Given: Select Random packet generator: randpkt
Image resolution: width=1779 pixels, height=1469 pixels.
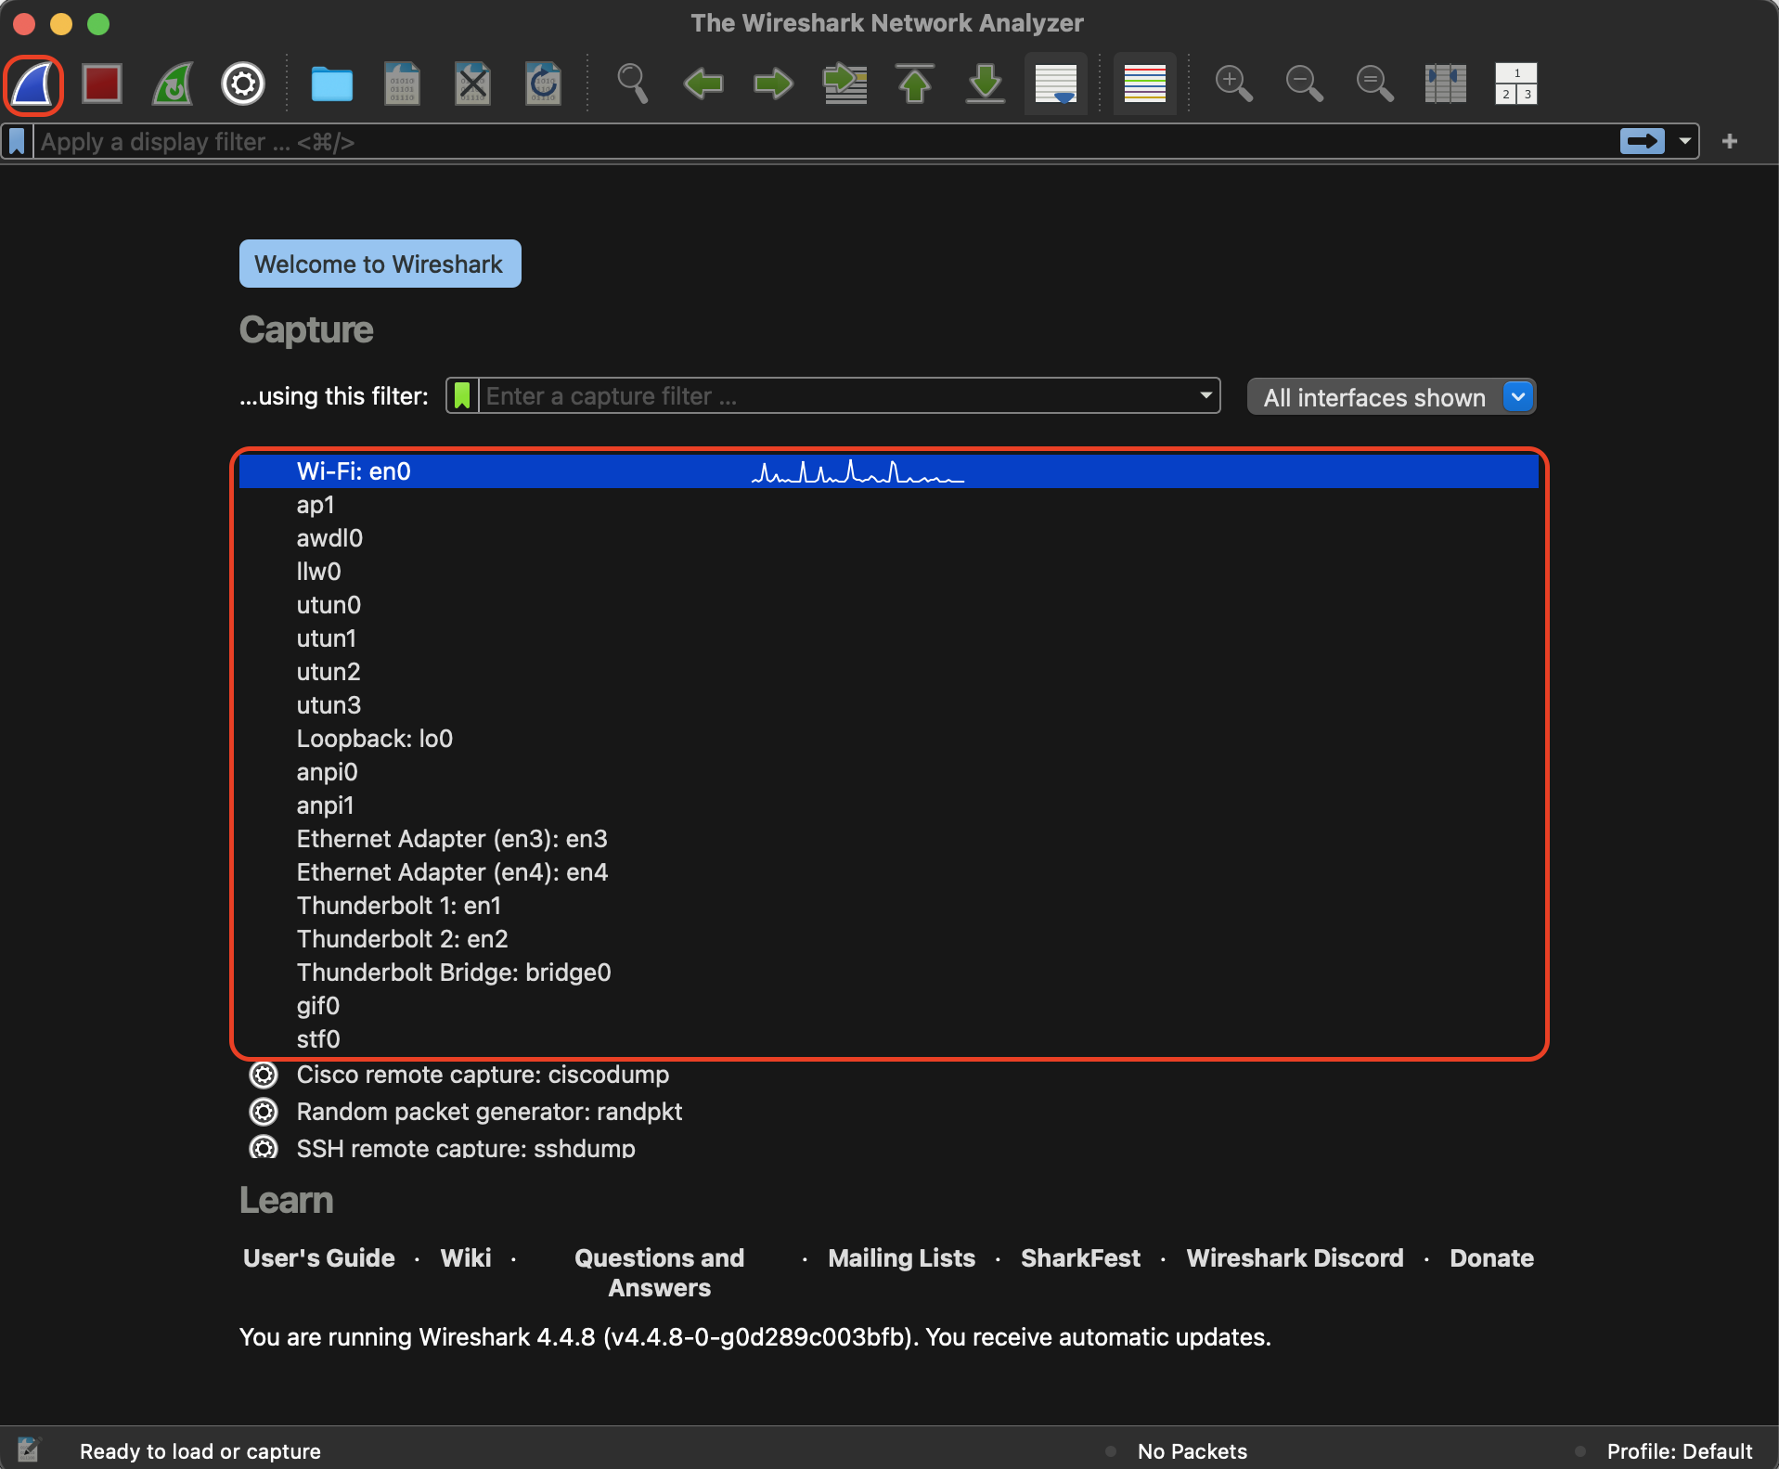Looking at the screenshot, I should click(889, 1112).
